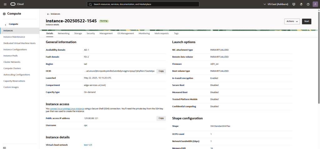Select Instance Pools in the sidebar

point(11,56)
